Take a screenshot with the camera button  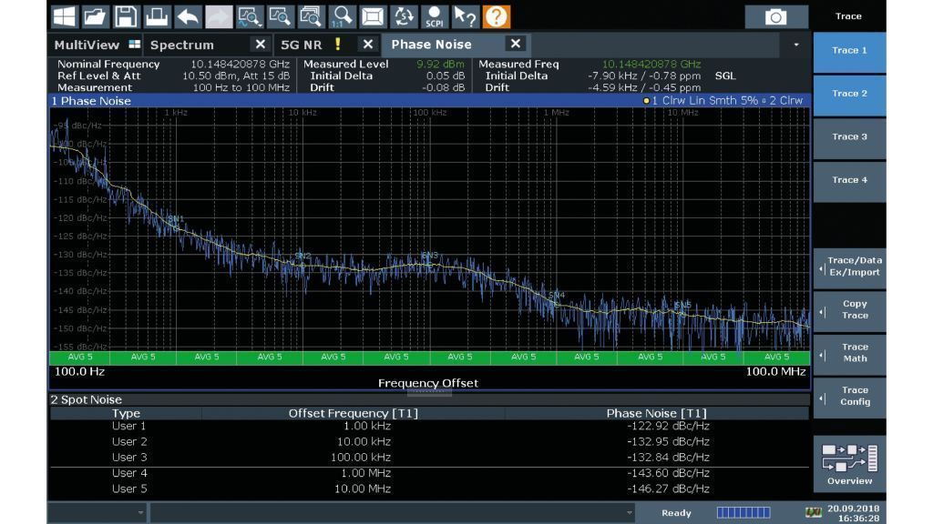click(775, 16)
